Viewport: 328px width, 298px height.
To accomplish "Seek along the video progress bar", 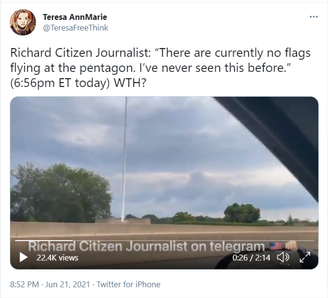I will pyautogui.click(x=164, y=241).
